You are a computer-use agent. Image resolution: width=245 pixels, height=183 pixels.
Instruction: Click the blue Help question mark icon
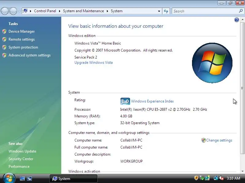(x=236, y=20)
